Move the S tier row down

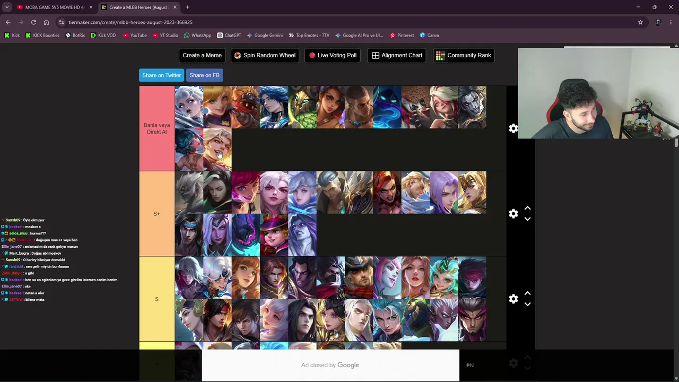[527, 304]
